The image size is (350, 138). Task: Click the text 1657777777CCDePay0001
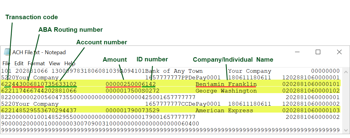(183, 104)
